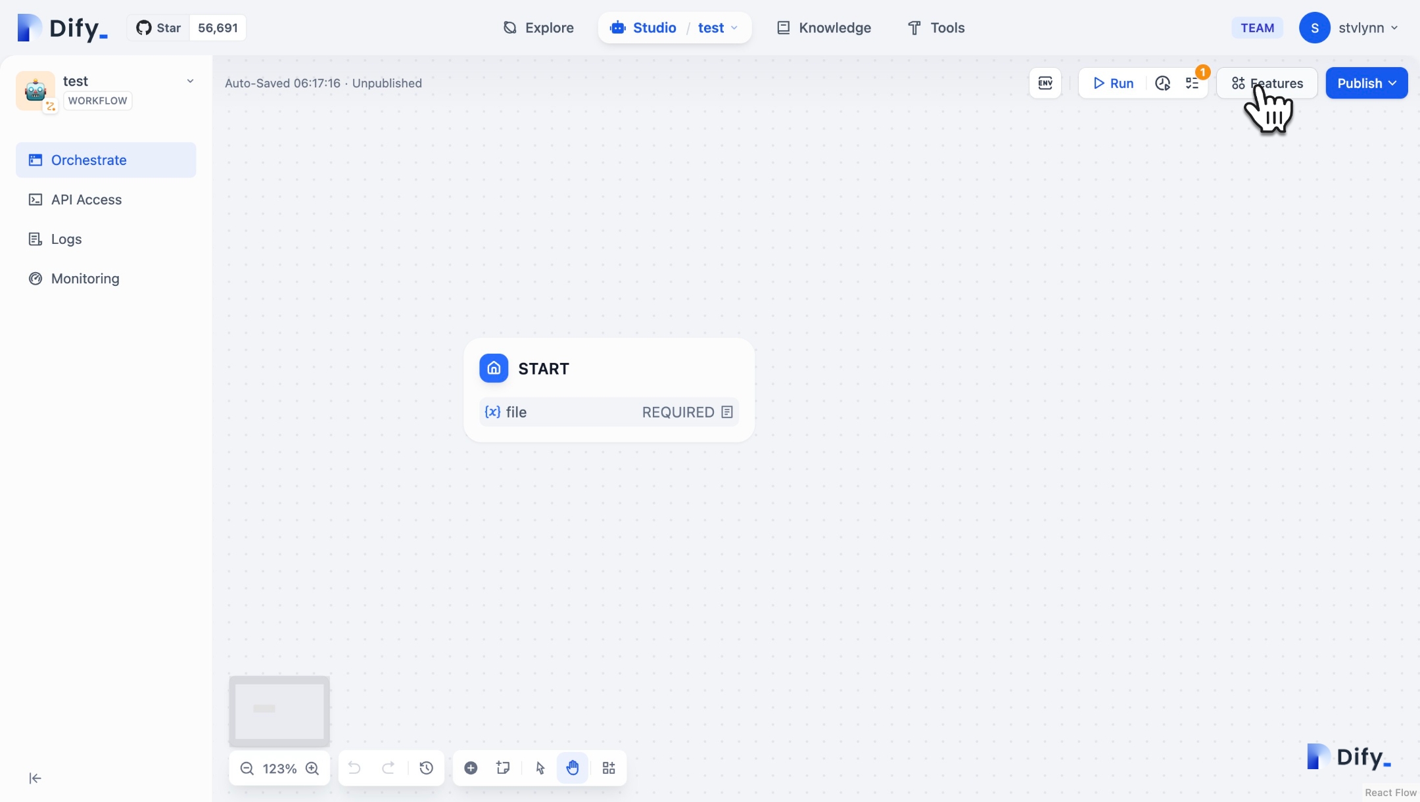Open the Features panel
The image size is (1420, 802).
tap(1267, 83)
